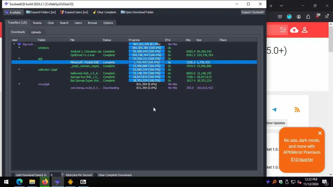Click the download speed limit input field
This screenshot has height=187, width=333.
(55, 175)
